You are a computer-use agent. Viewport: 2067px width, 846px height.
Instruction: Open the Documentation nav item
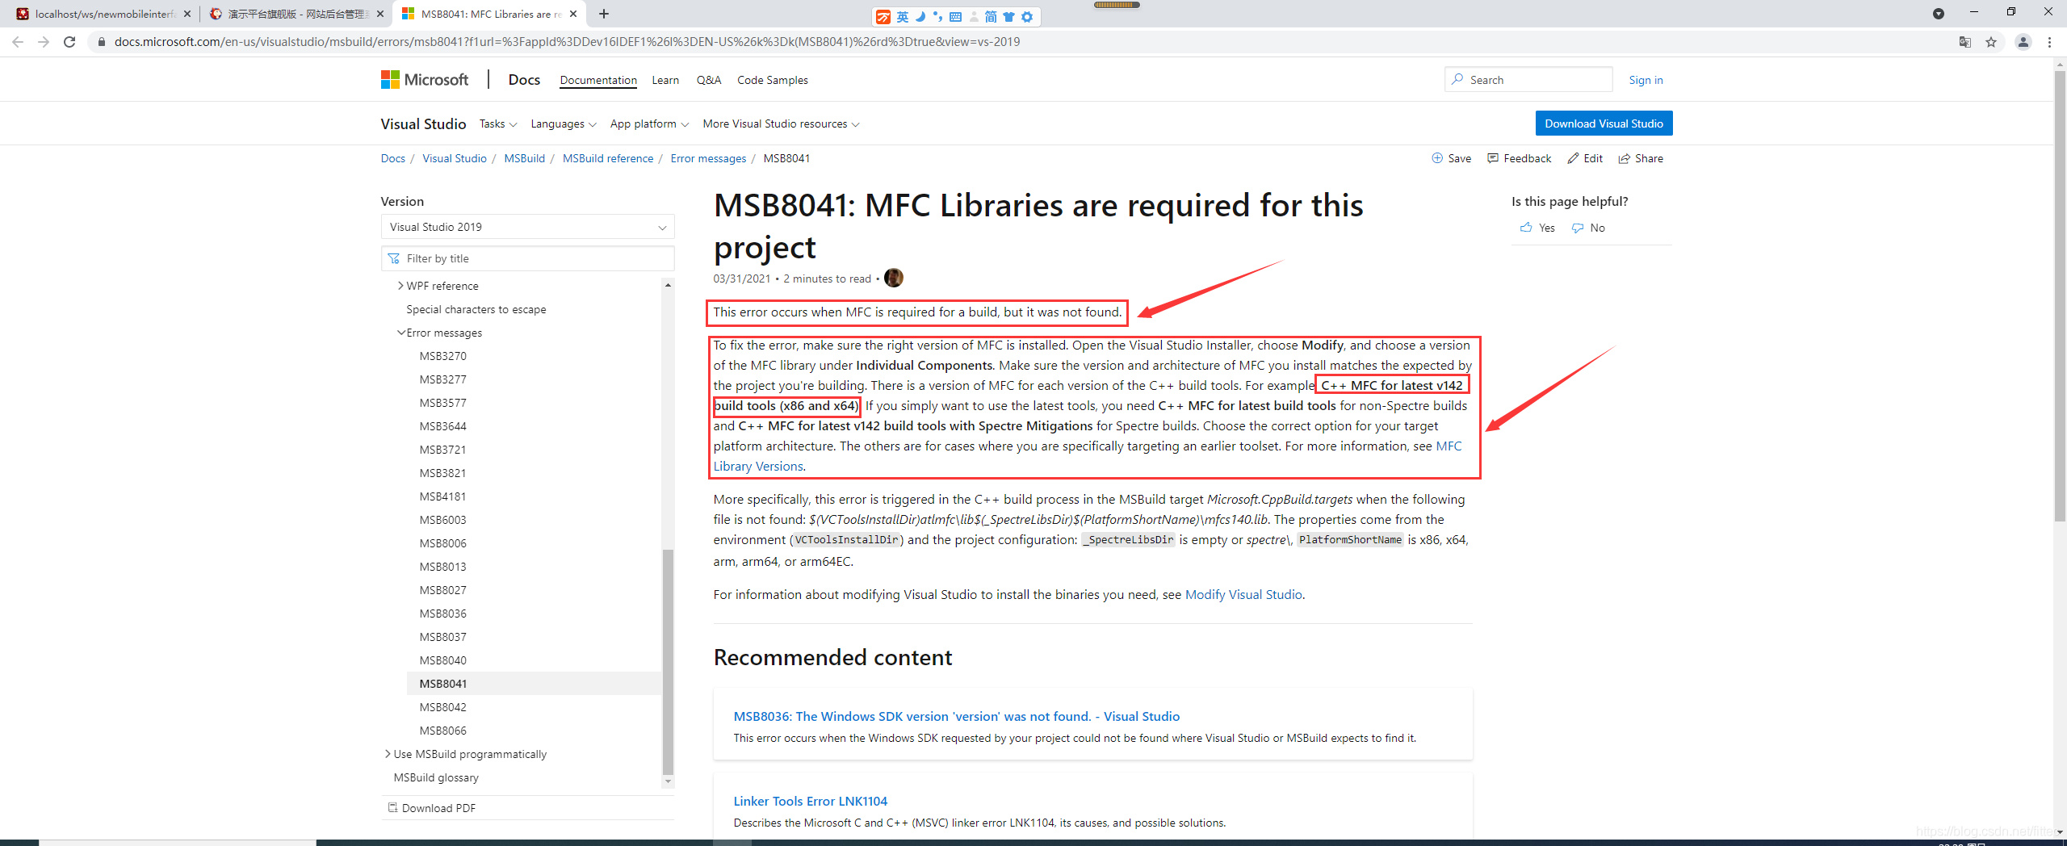(x=598, y=80)
